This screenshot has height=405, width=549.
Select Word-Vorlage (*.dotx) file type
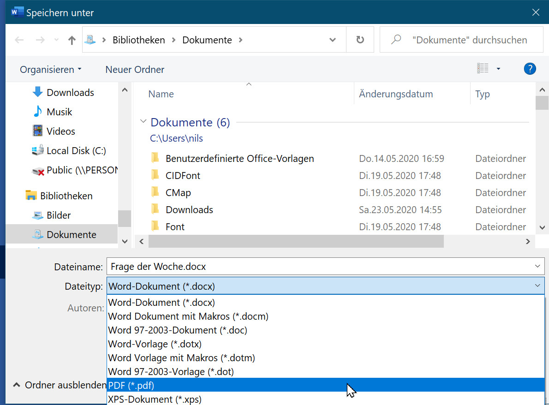tap(155, 344)
